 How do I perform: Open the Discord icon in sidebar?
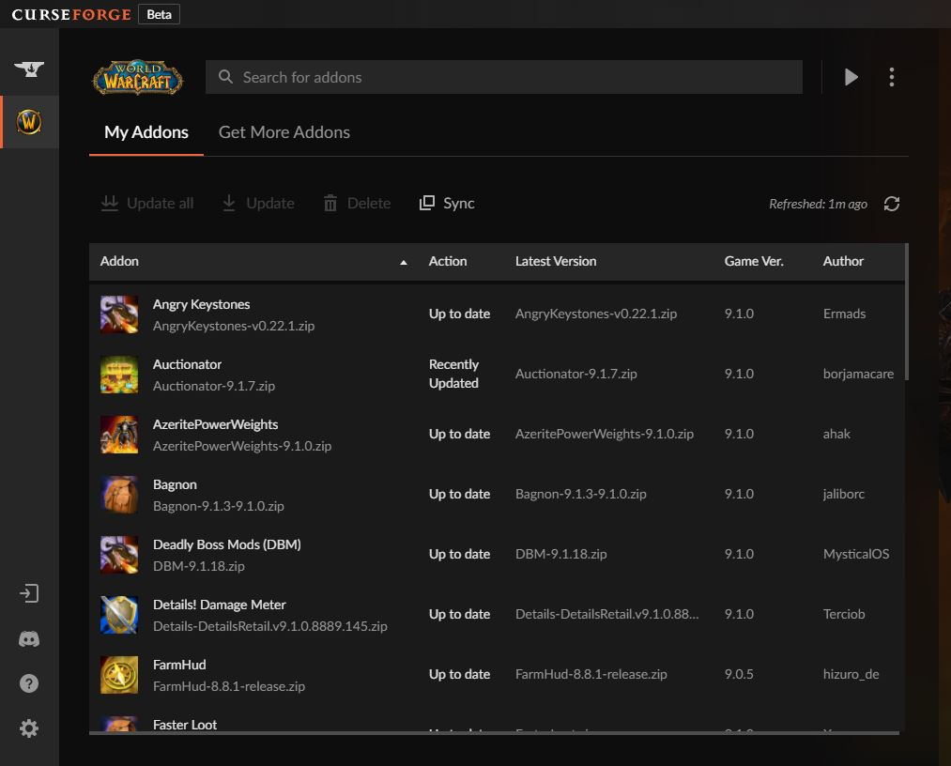29,638
